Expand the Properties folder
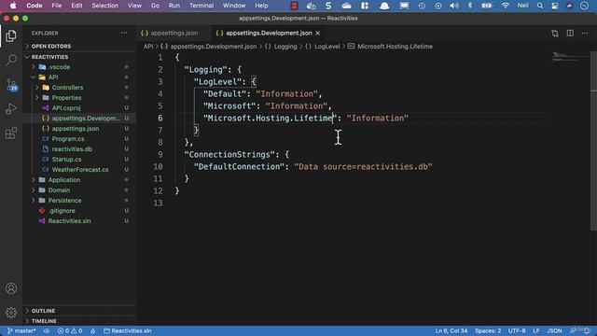Screen dimensions: 597x336 coord(66,98)
